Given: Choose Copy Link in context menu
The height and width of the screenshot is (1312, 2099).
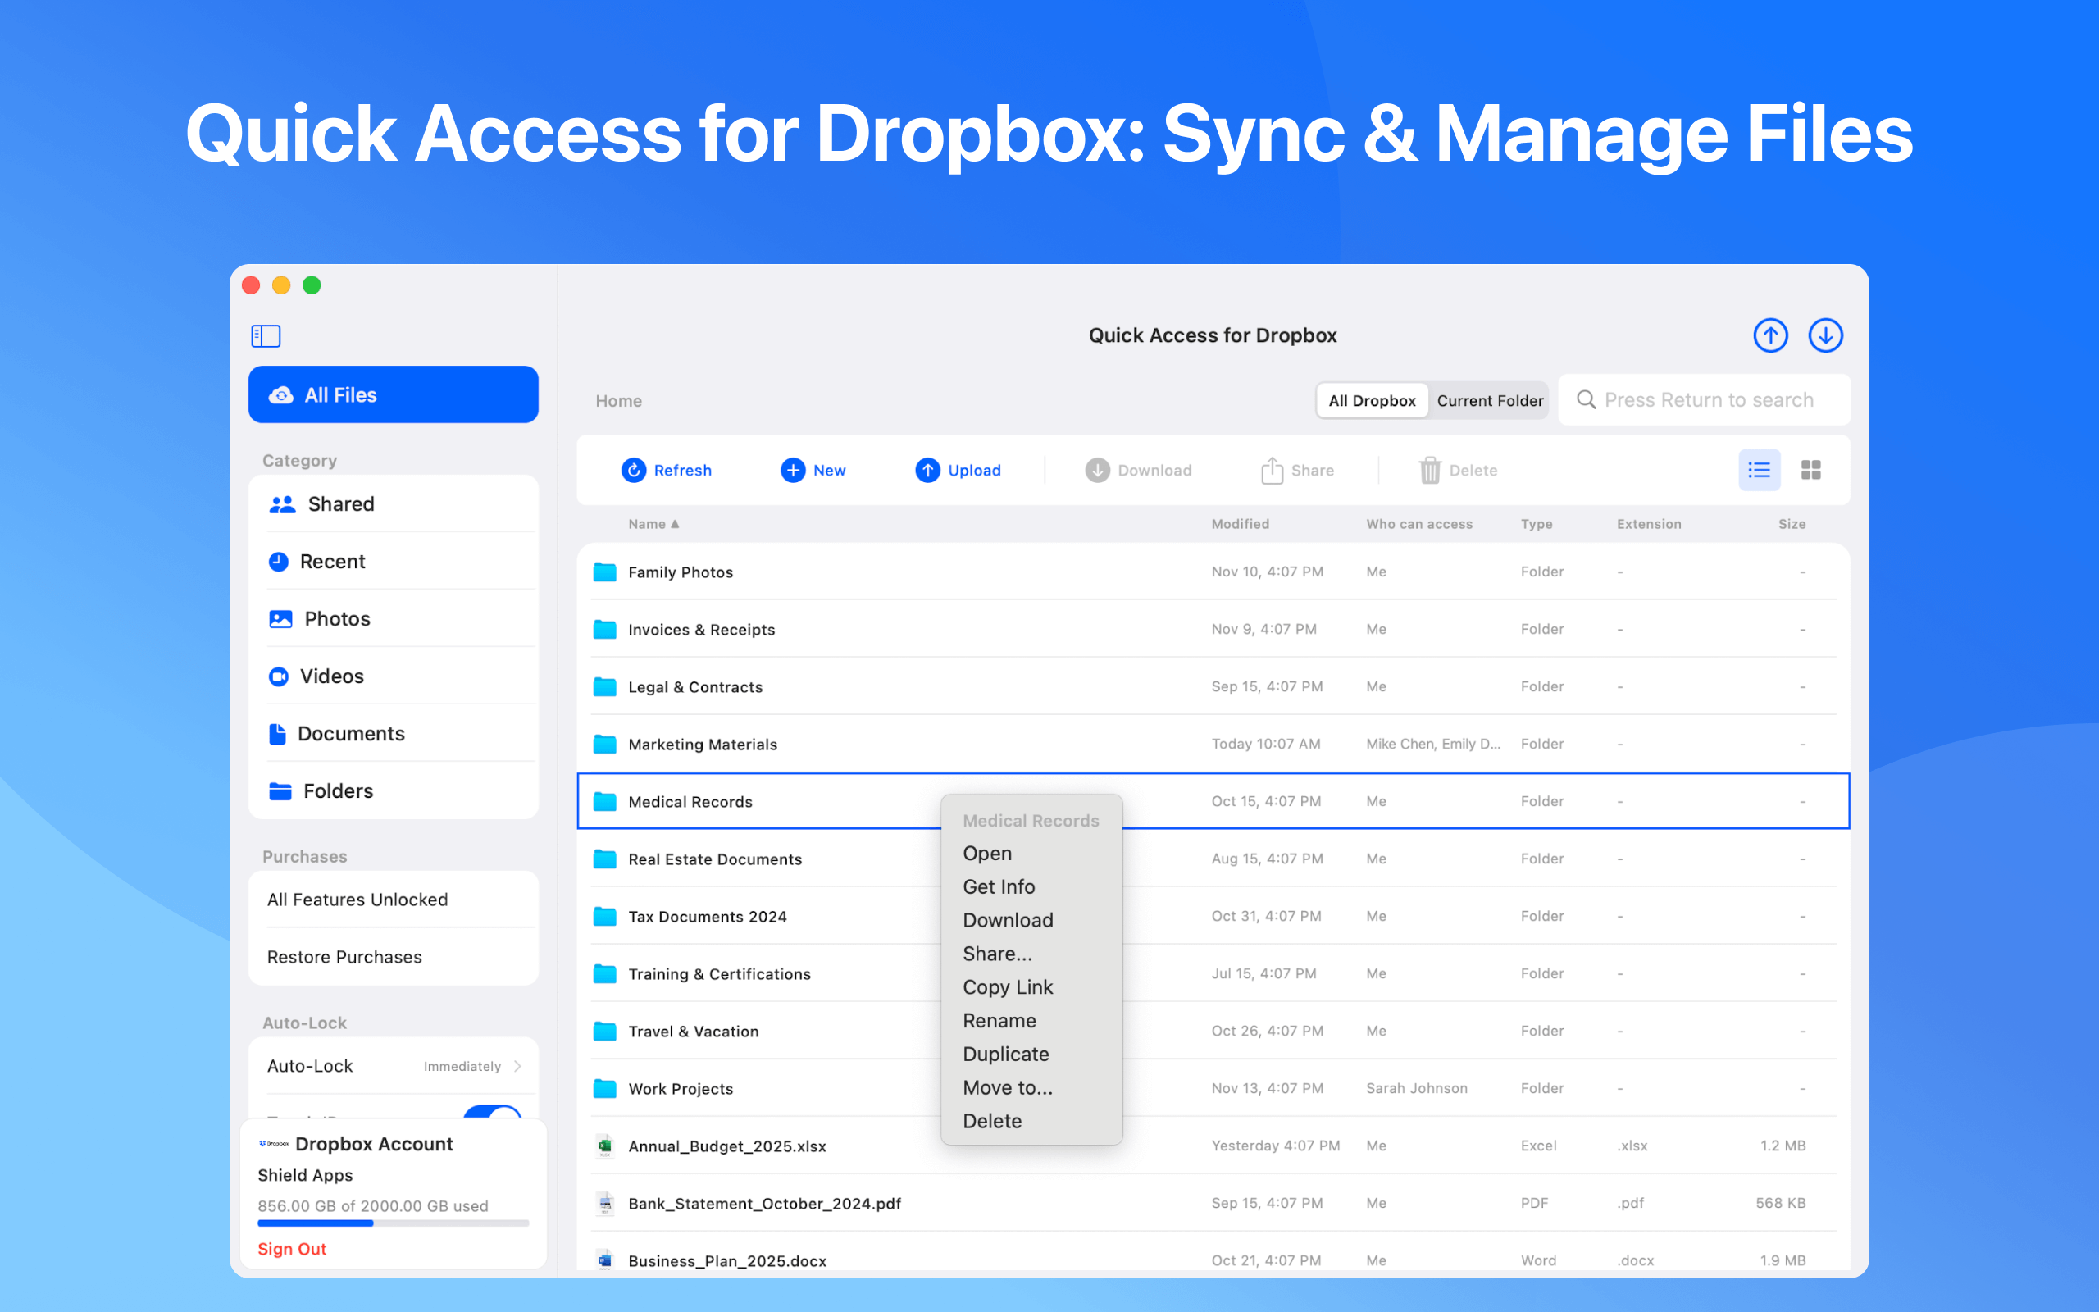Looking at the screenshot, I should point(1007,987).
